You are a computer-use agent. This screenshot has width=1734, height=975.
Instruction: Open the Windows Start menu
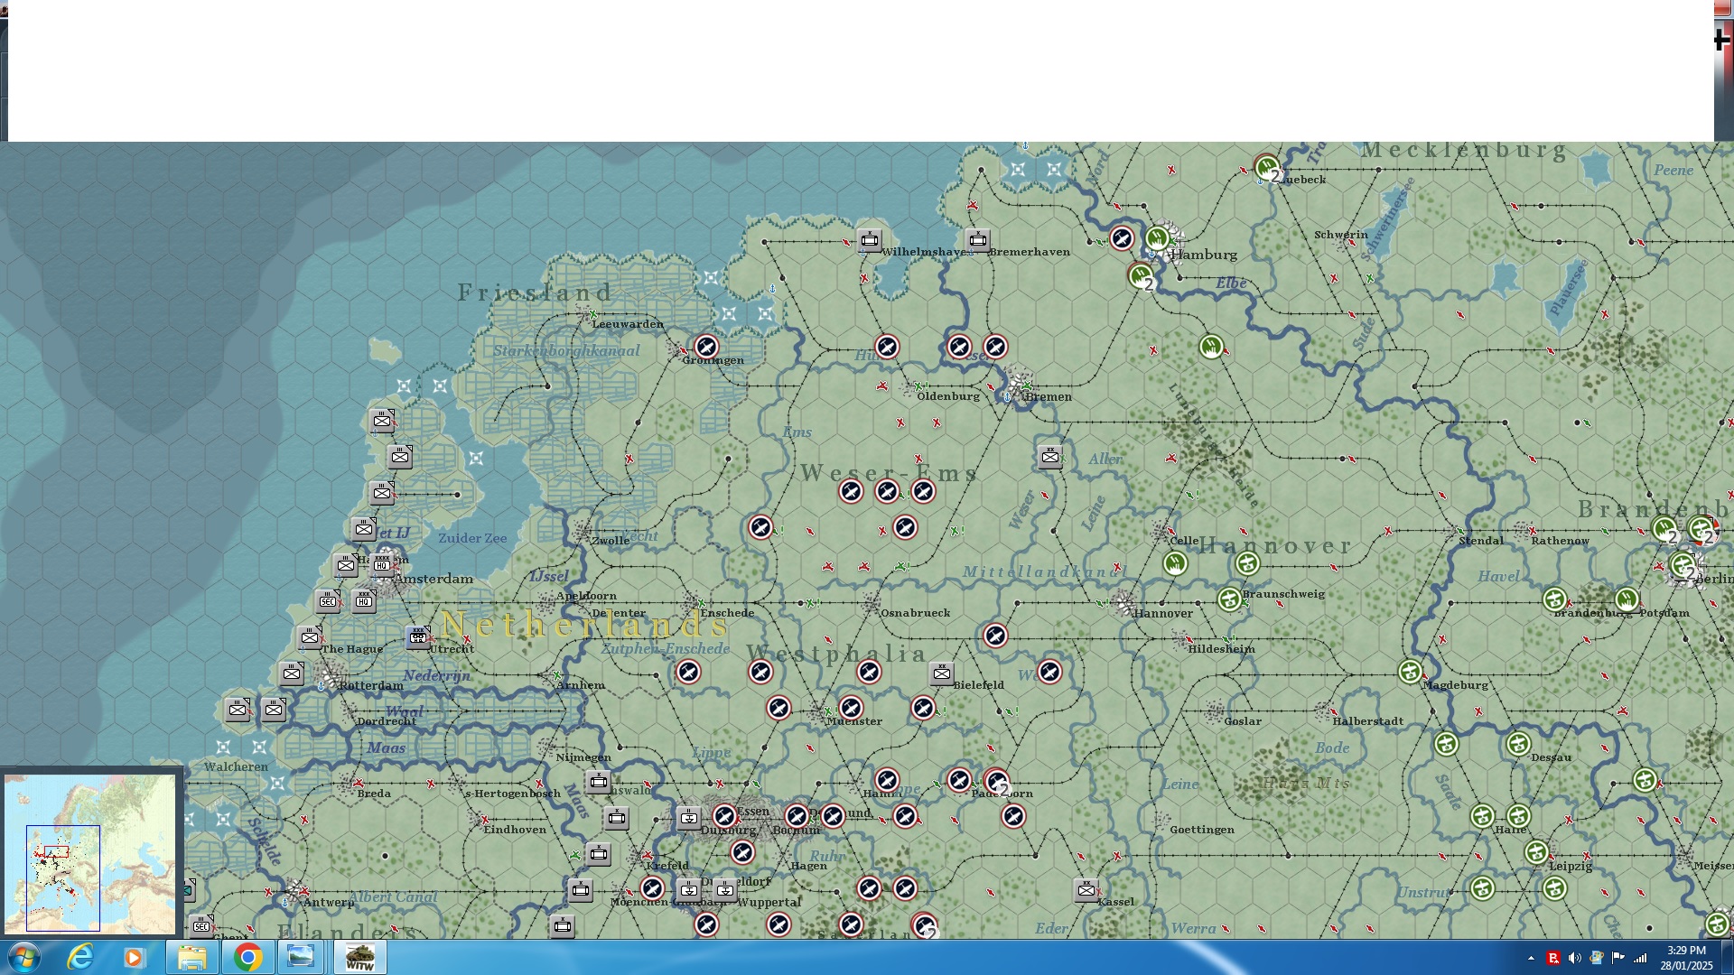[x=24, y=957]
